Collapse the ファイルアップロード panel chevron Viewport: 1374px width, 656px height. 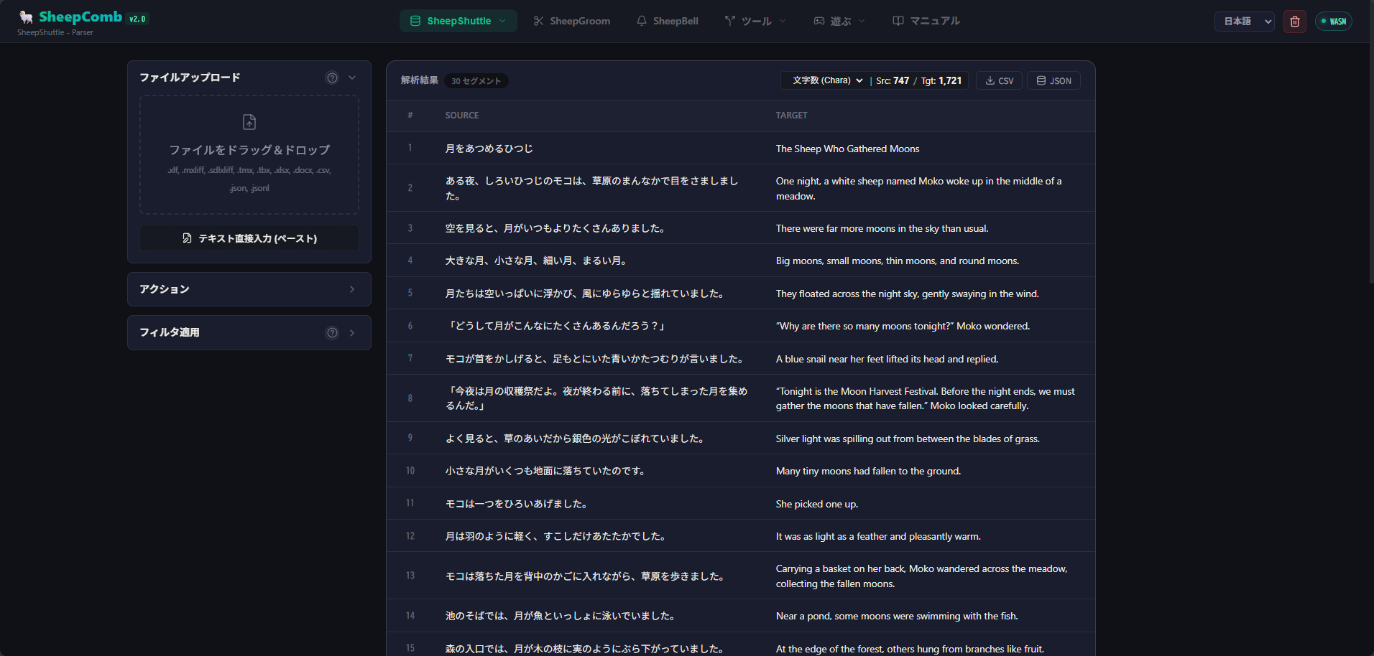pyautogui.click(x=352, y=78)
